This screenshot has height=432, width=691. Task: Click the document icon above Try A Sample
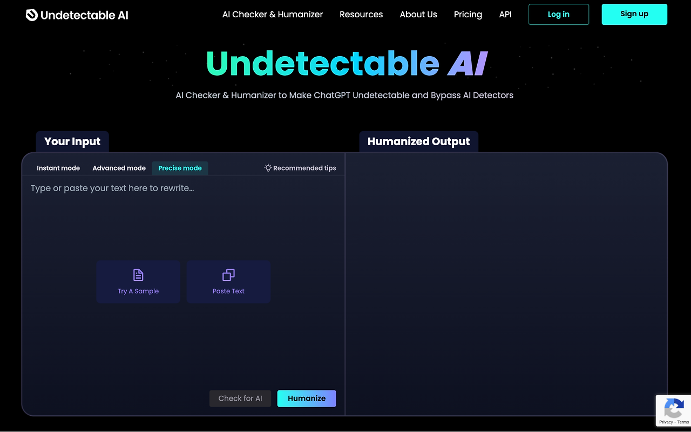[x=138, y=275]
